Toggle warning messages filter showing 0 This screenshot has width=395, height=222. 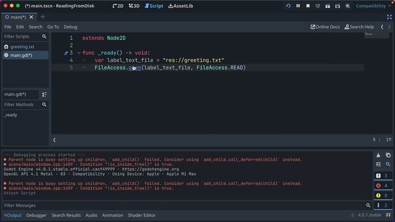[383, 195]
